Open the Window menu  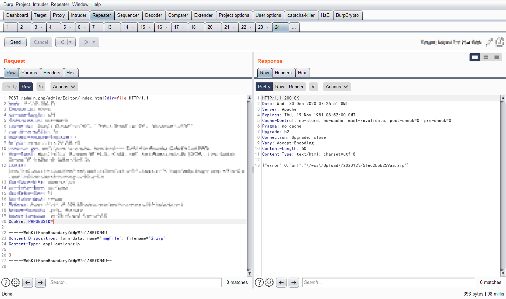tap(80, 4)
